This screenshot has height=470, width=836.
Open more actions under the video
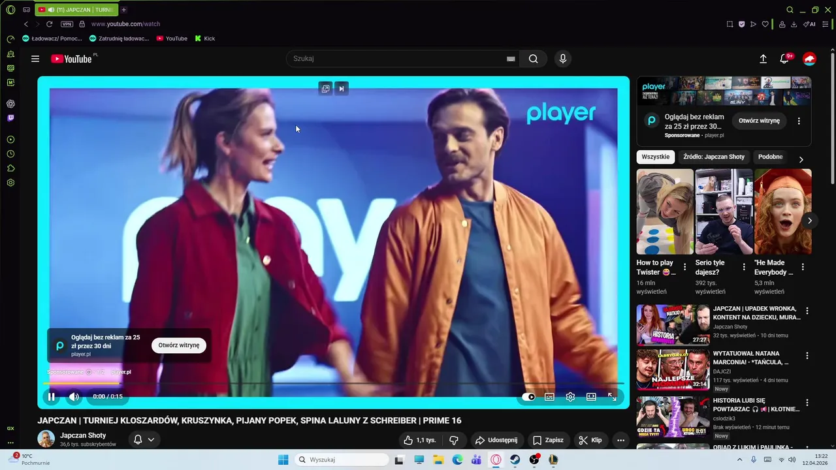click(x=621, y=440)
